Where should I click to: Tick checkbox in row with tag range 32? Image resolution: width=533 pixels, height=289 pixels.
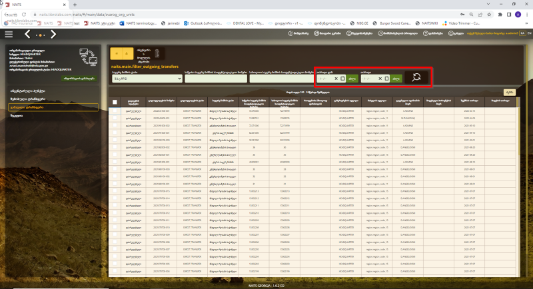pos(115,176)
